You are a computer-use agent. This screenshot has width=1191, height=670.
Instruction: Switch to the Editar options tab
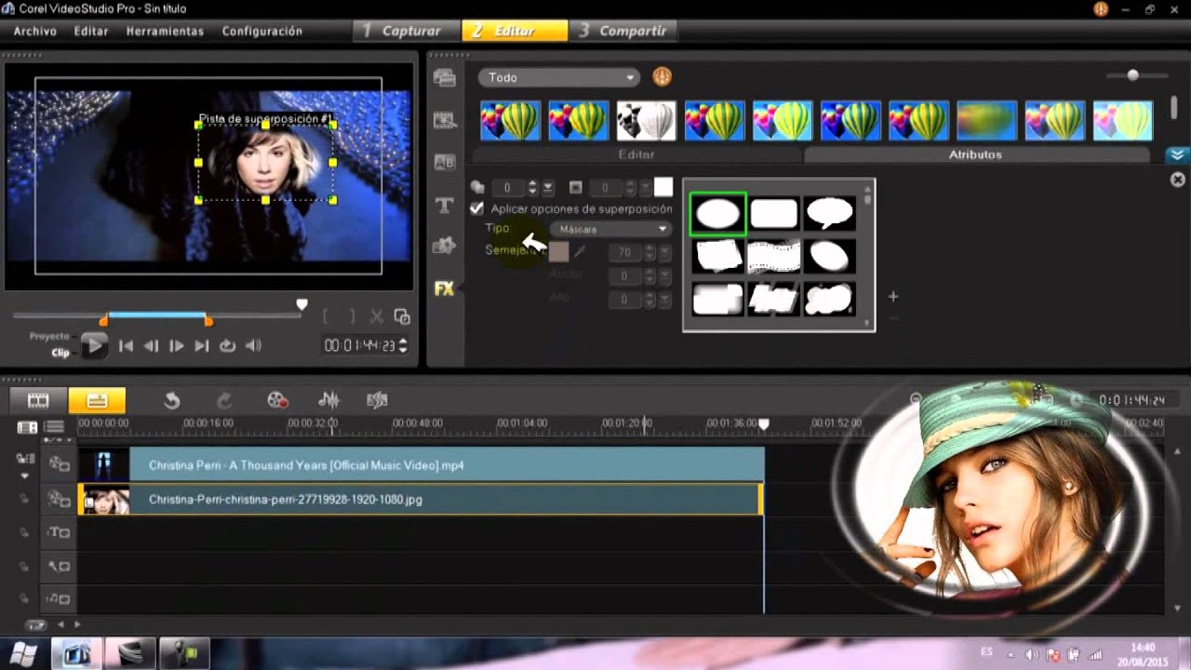pyautogui.click(x=636, y=154)
